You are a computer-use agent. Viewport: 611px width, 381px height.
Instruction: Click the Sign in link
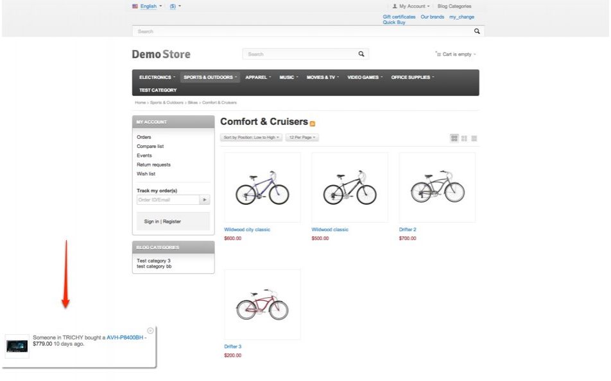pyautogui.click(x=151, y=222)
